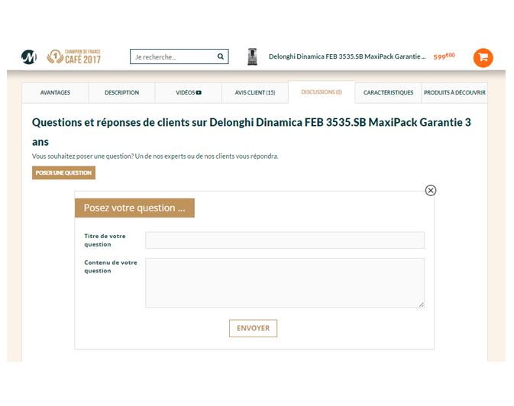Click into the Titre de votre question field

(x=285, y=240)
